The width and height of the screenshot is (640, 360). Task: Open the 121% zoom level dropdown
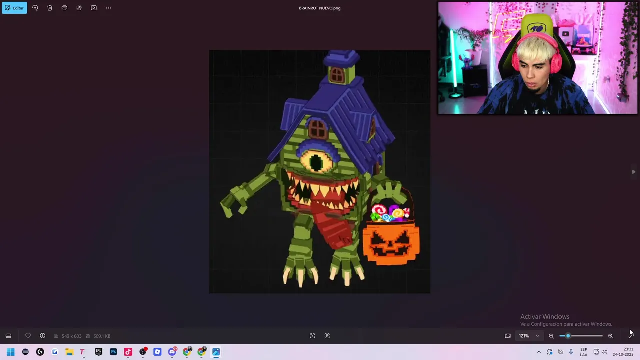tap(529, 336)
